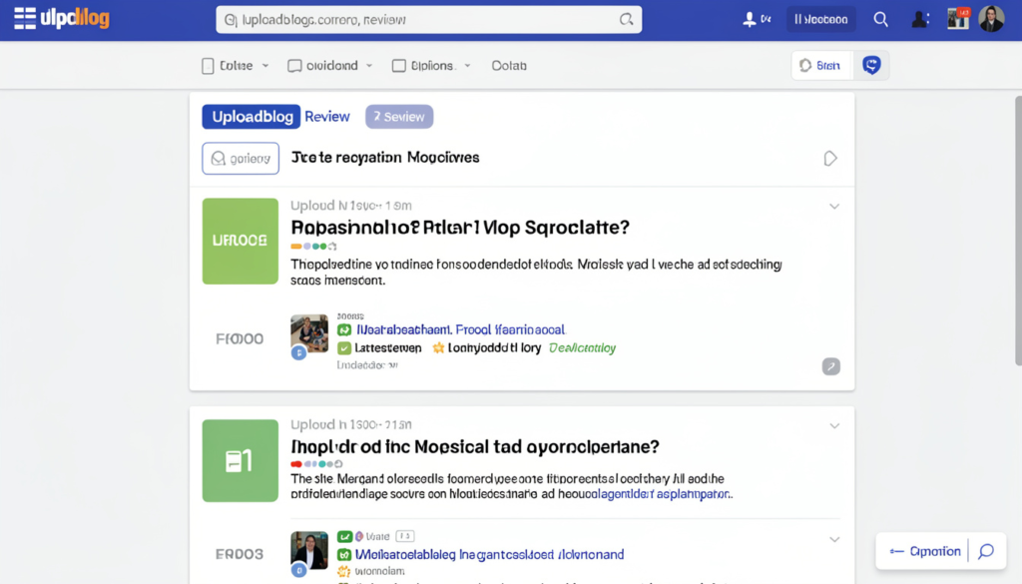Select the blue Uploadblog tab
This screenshot has height=584, width=1022.
[251, 117]
